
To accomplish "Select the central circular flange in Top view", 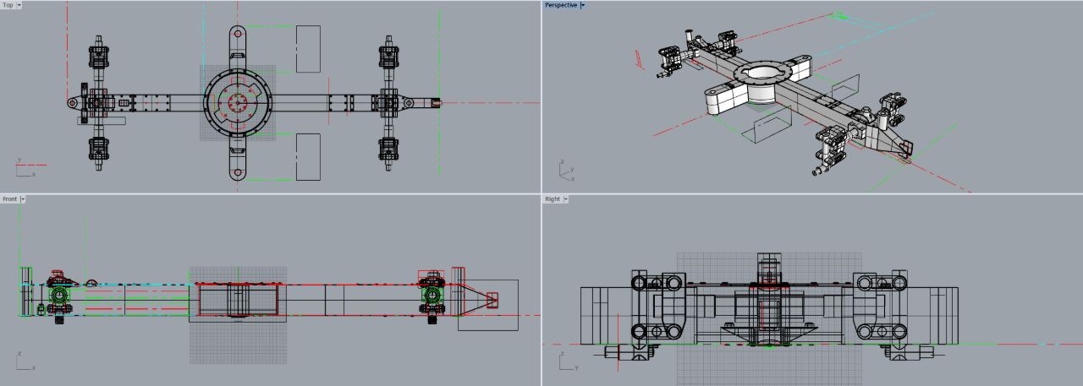I will click(237, 102).
